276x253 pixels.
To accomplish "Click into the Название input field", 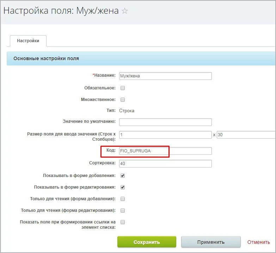I will click(165, 76).
